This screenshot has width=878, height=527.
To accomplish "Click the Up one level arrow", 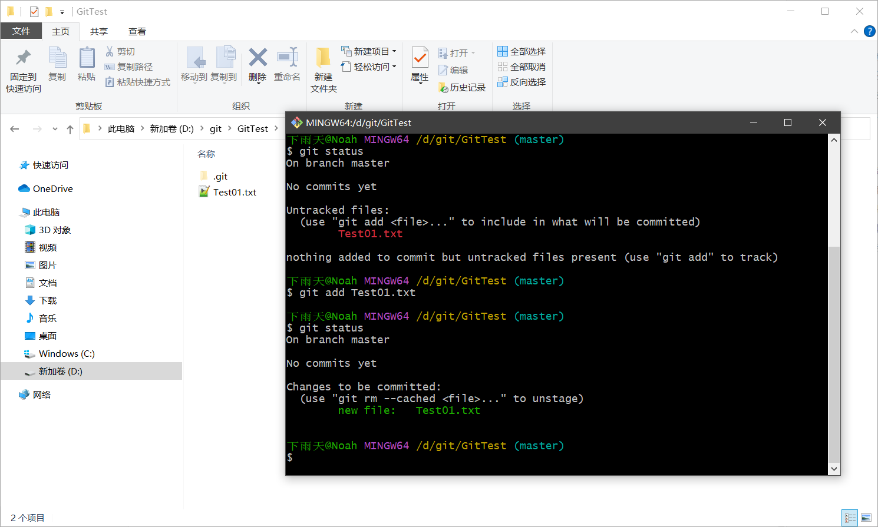I will point(70,129).
